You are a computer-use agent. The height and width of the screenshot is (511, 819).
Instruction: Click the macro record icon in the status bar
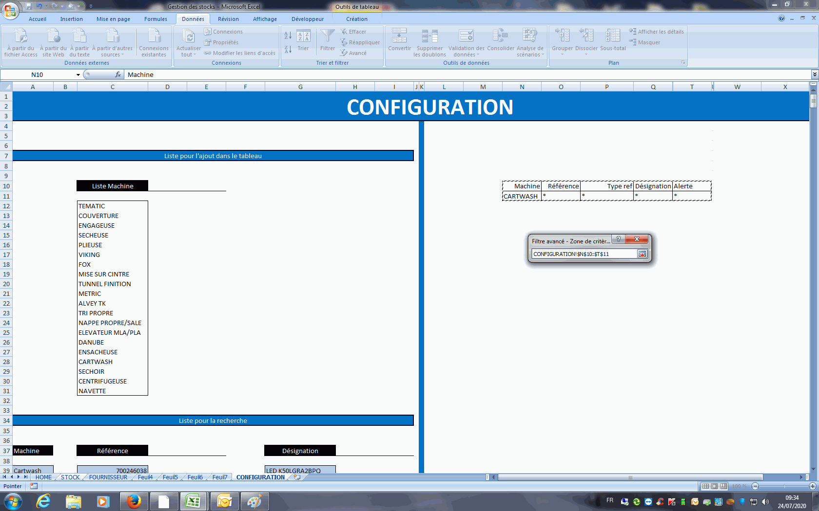34,486
